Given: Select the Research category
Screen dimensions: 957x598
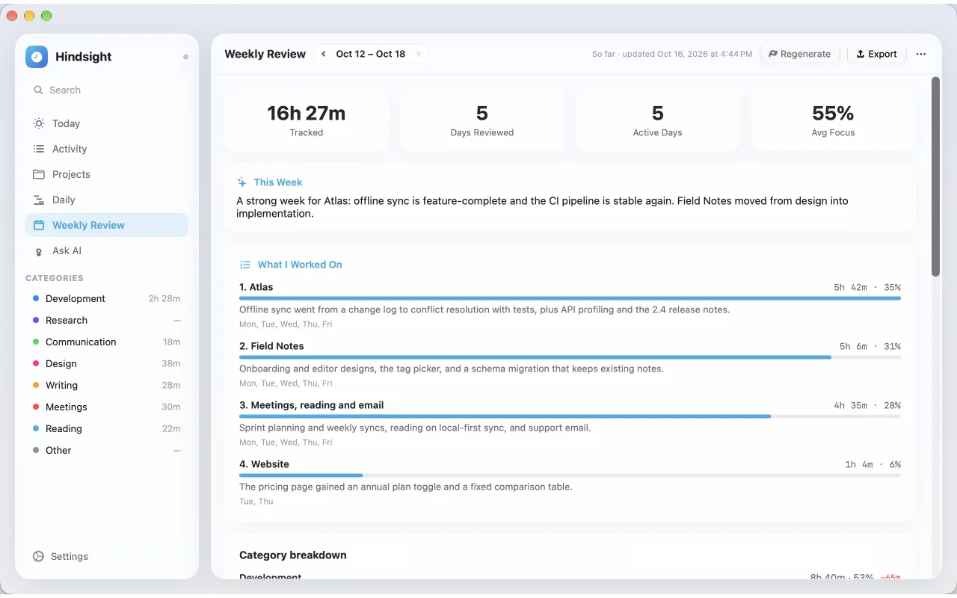Looking at the screenshot, I should tap(107, 320).
